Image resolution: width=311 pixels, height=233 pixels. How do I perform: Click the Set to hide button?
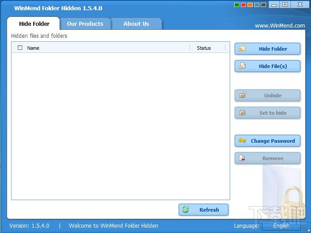pyautogui.click(x=267, y=113)
